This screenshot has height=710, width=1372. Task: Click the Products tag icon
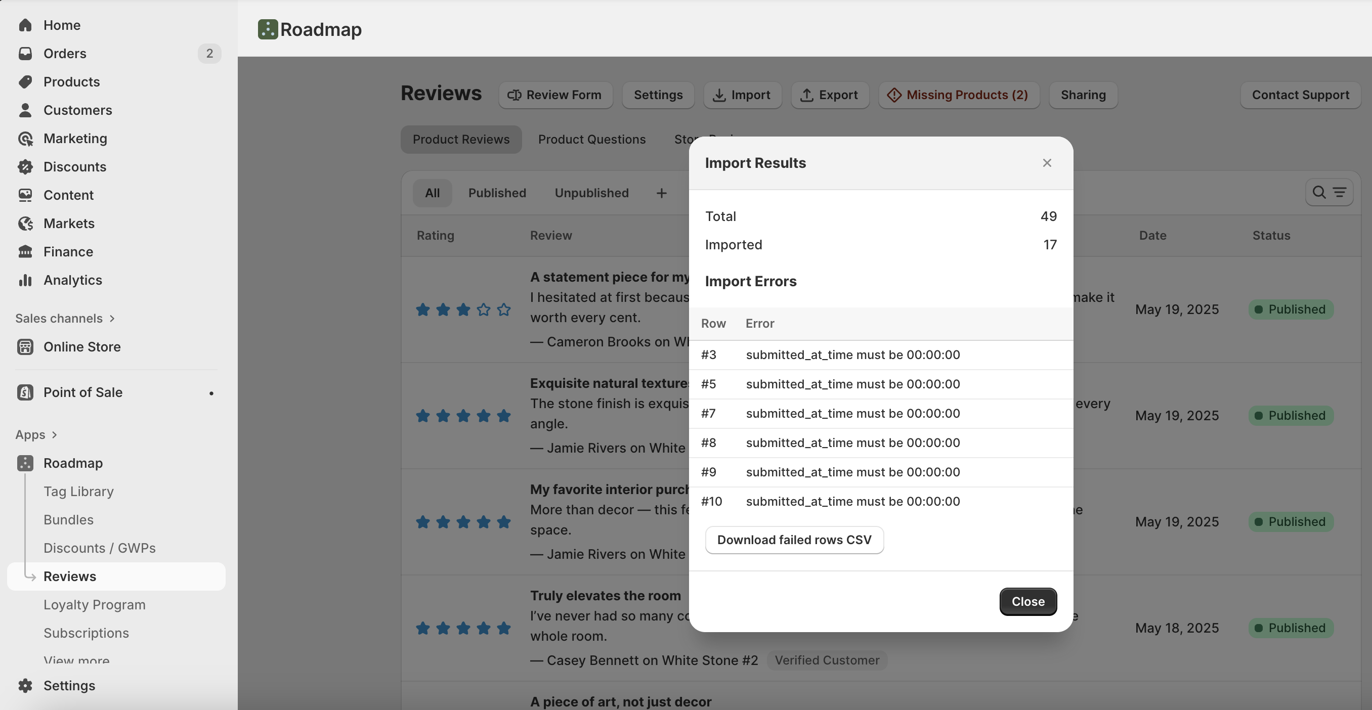pyautogui.click(x=25, y=81)
